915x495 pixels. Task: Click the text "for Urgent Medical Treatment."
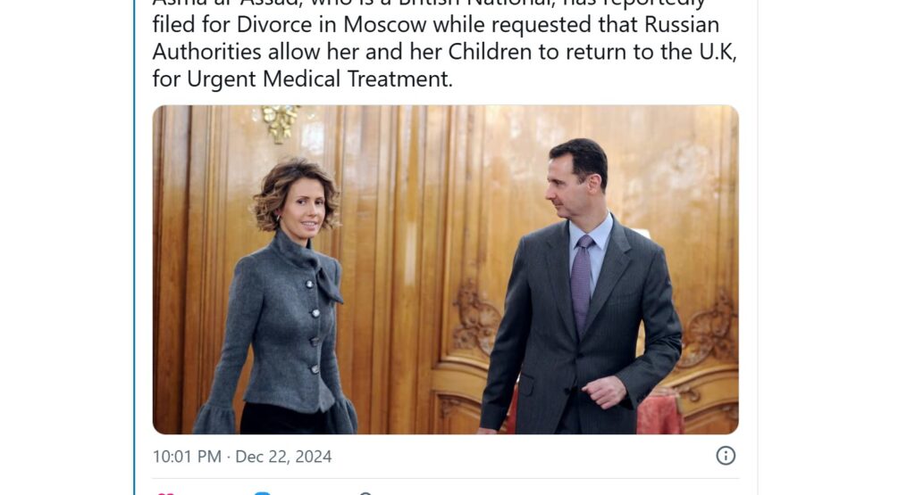[x=302, y=79]
